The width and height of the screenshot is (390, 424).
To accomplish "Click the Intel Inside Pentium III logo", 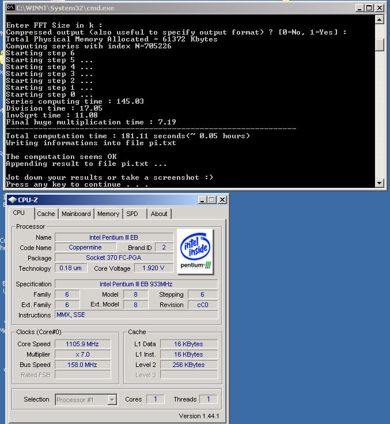I will click(195, 252).
